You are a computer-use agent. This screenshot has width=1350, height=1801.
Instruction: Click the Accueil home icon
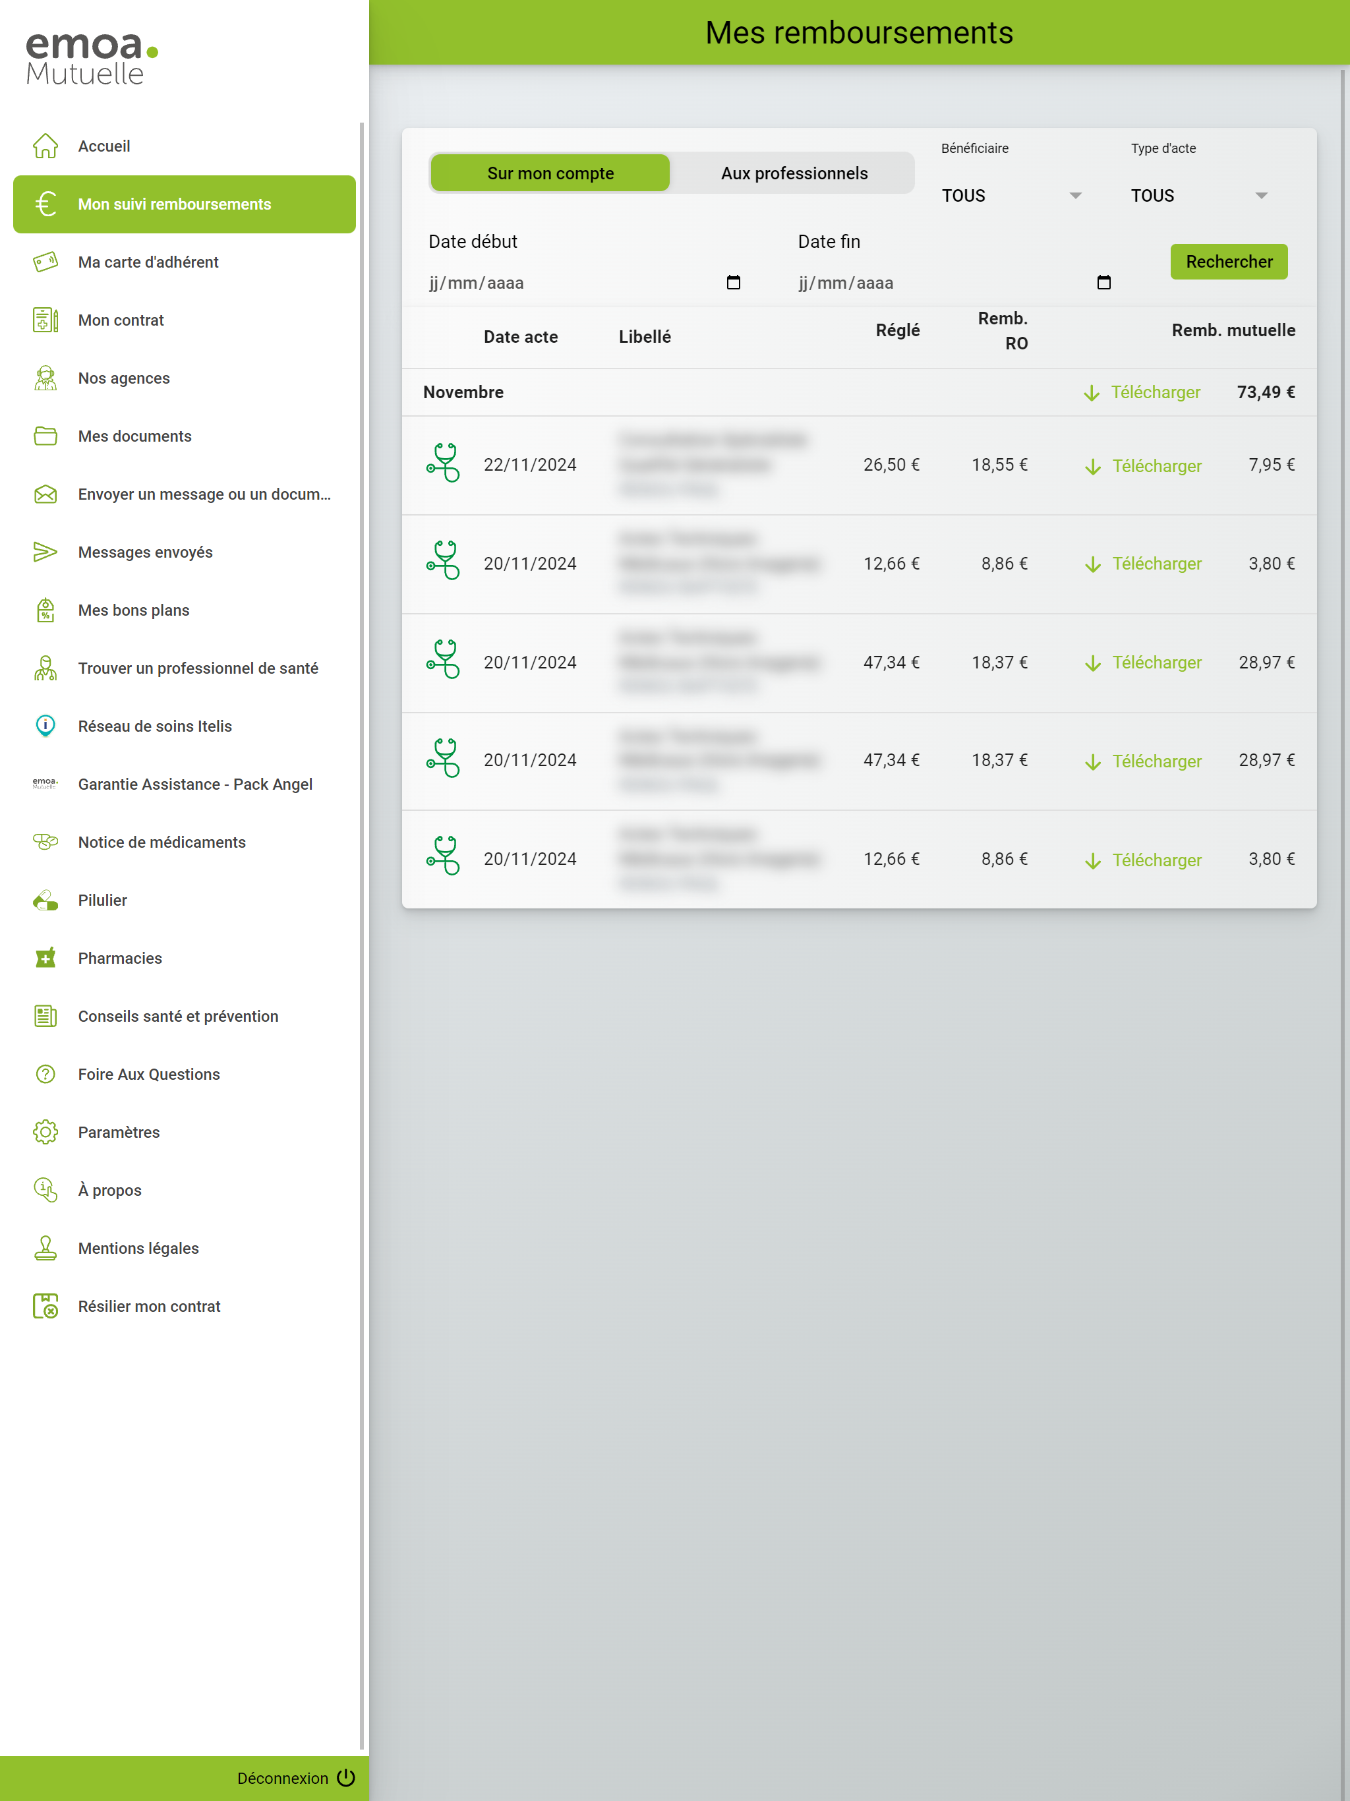pyautogui.click(x=45, y=146)
